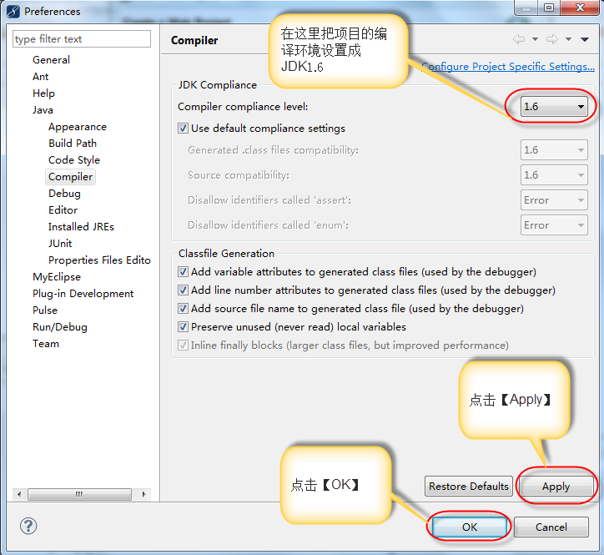This screenshot has height=555, width=604.
Task: Confirm with the OK button
Action: coord(469,527)
